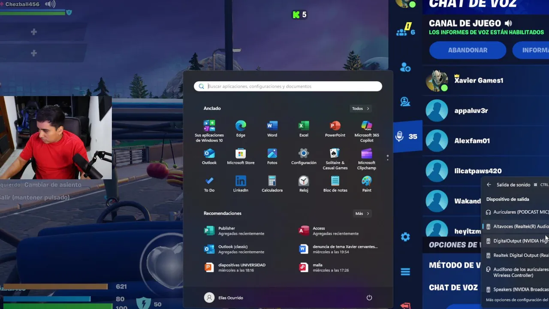The height and width of the screenshot is (309, 549).
Task: Launch Word from the Start menu
Action: [272, 129]
